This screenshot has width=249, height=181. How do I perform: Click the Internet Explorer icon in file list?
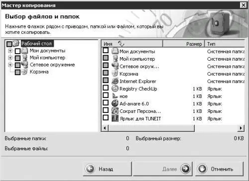tap(115, 81)
